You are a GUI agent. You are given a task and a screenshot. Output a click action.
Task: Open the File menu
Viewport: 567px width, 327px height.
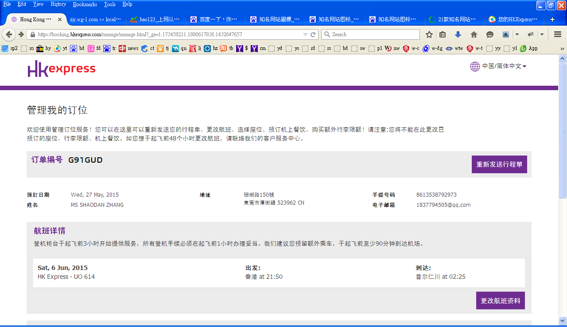(x=7, y=4)
